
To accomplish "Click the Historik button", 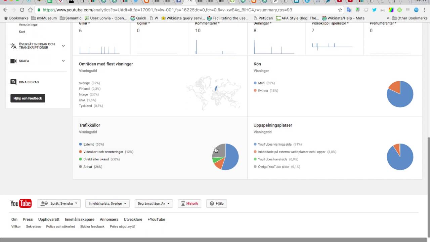I will 189,203.
